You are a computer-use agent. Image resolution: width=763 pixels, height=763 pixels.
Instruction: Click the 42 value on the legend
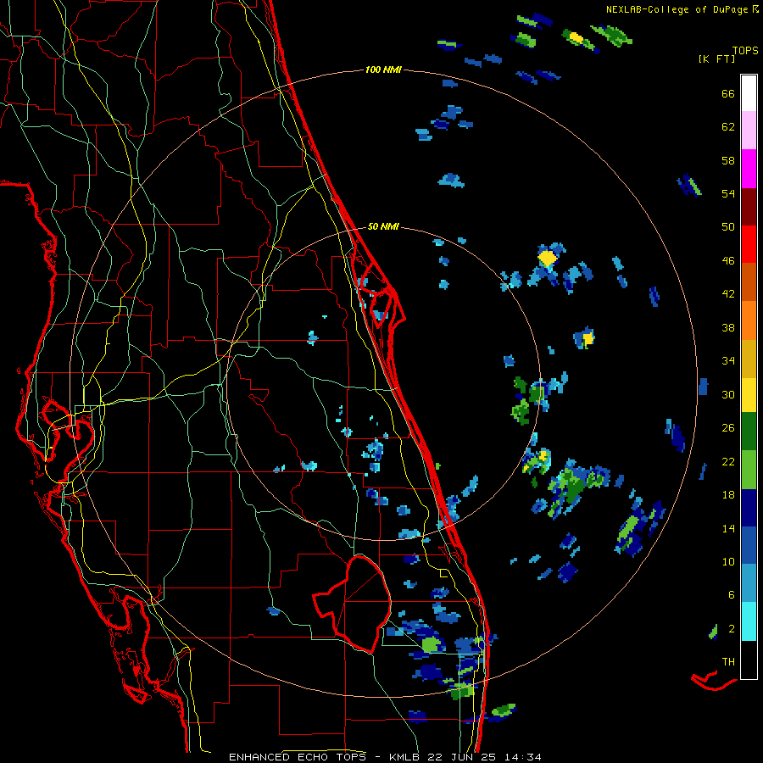[x=728, y=294]
